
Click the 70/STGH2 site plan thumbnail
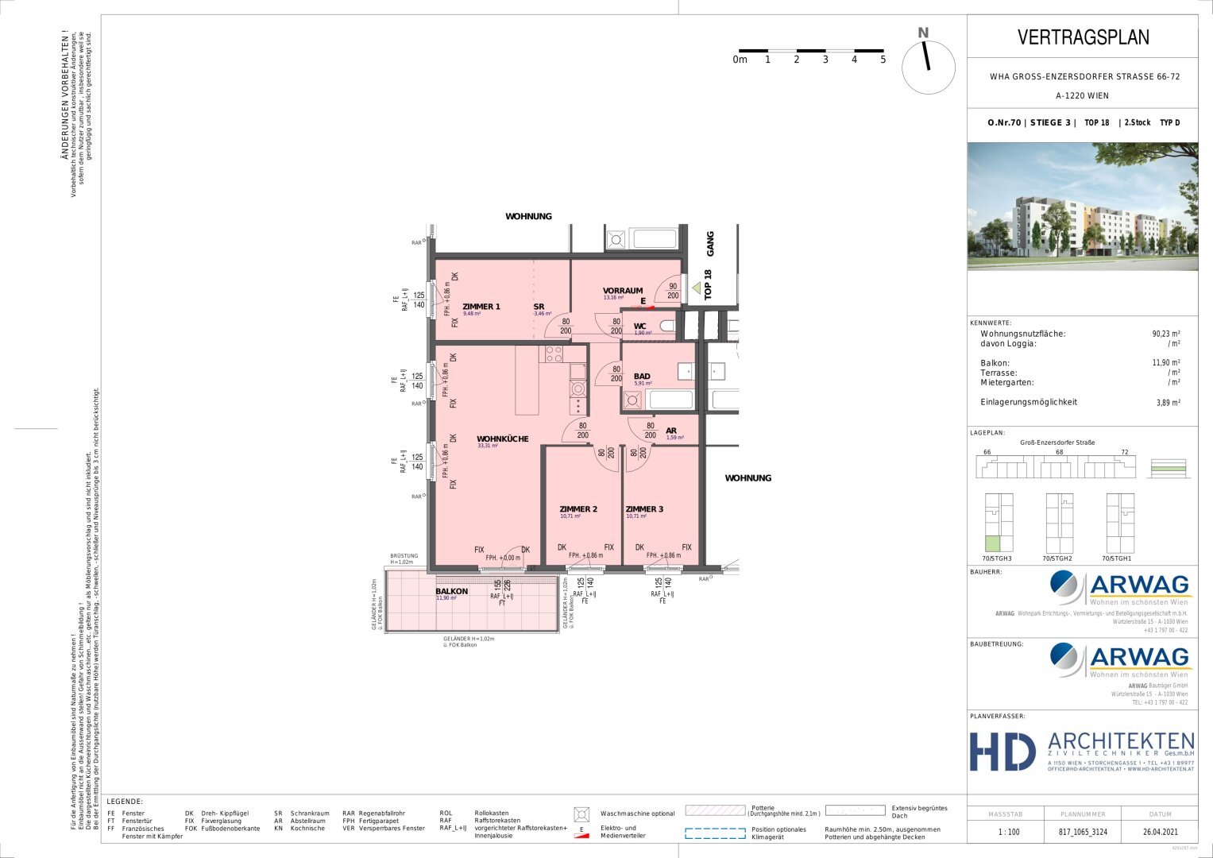[1059, 523]
